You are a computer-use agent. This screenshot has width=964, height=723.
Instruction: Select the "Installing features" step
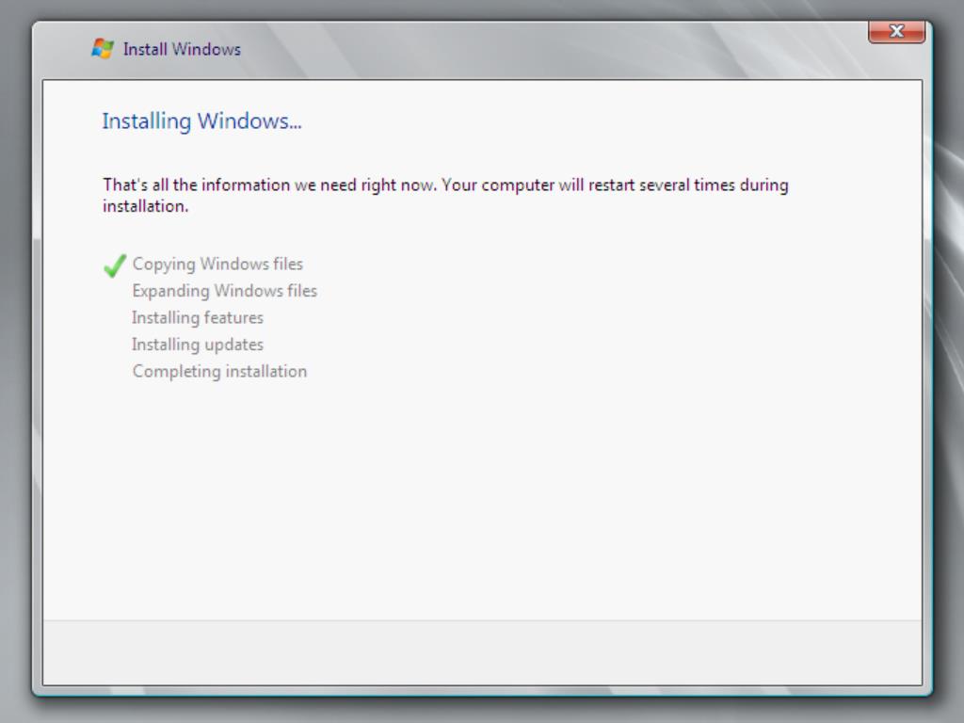(x=198, y=318)
